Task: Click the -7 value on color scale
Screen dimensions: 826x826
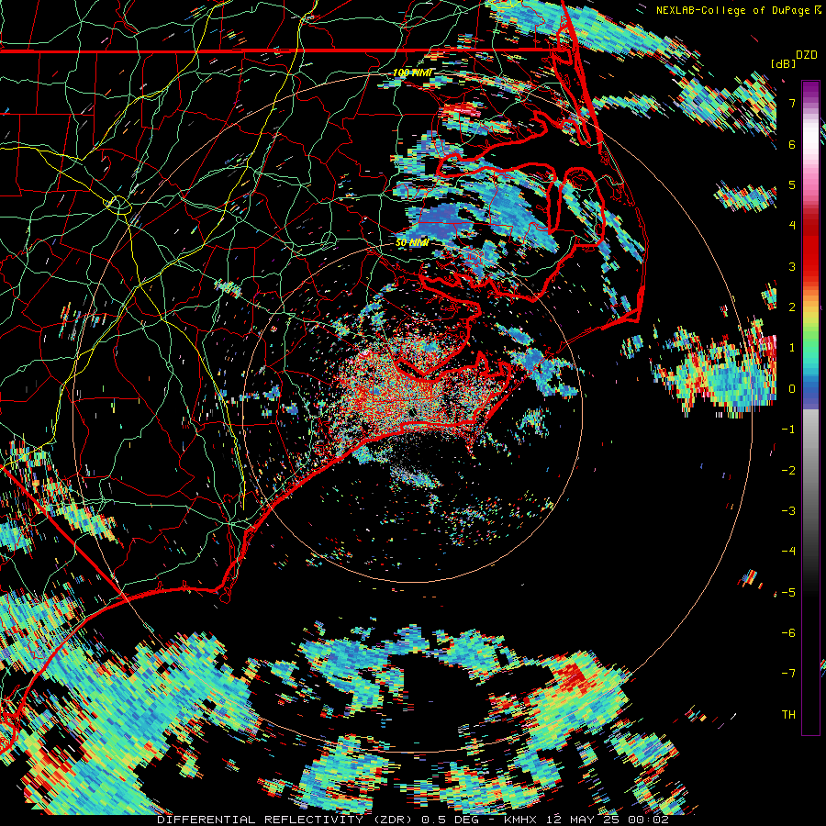Action: pyautogui.click(x=788, y=674)
